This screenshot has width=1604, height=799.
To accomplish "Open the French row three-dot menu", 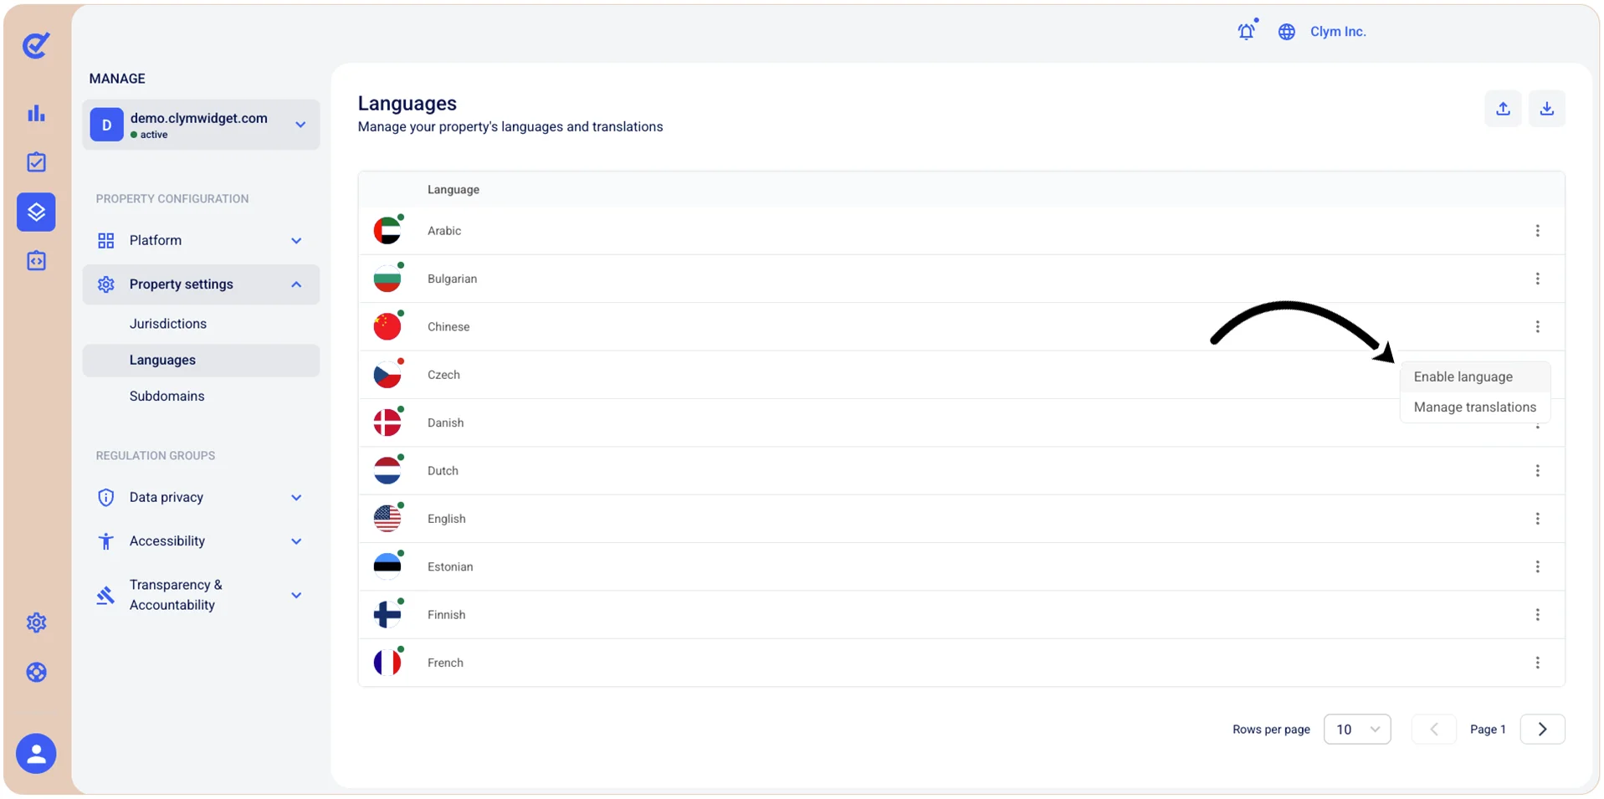I will (1537, 663).
